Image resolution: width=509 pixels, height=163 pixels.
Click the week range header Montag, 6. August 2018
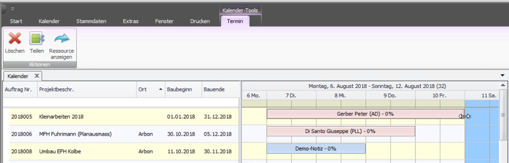tap(370, 86)
